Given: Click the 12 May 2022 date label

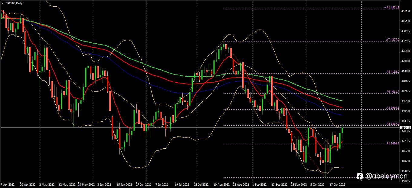Looking at the screenshot, I should [x=67, y=184].
